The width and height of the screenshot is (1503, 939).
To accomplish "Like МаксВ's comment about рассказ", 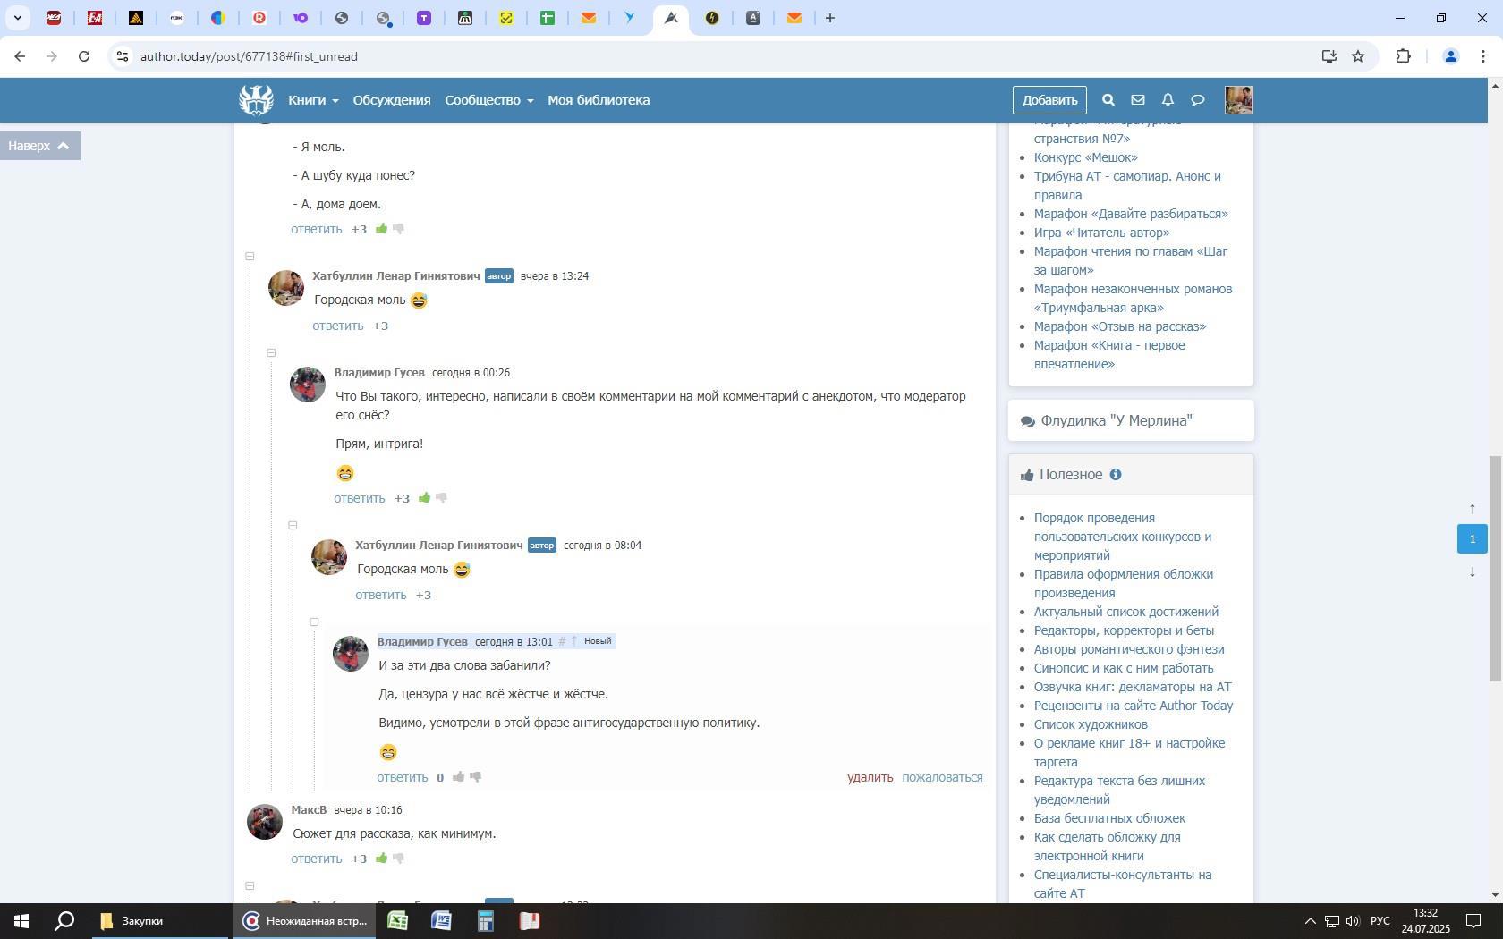I will click(x=382, y=859).
